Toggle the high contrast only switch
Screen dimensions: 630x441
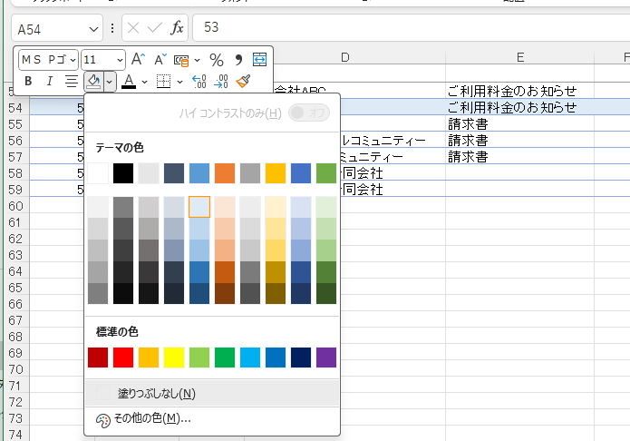click(x=308, y=113)
